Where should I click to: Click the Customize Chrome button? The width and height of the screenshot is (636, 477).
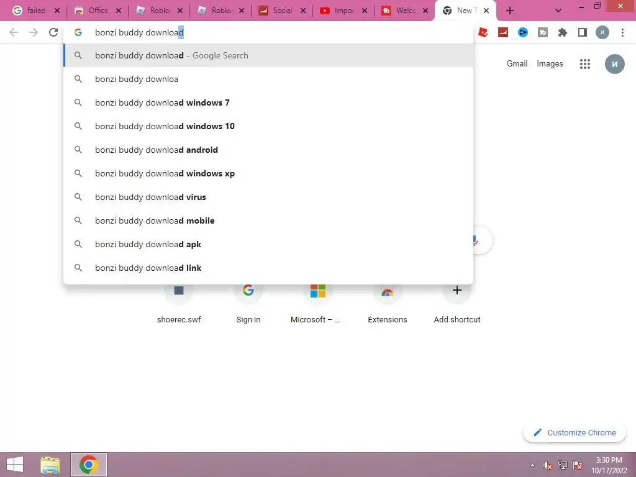click(575, 432)
